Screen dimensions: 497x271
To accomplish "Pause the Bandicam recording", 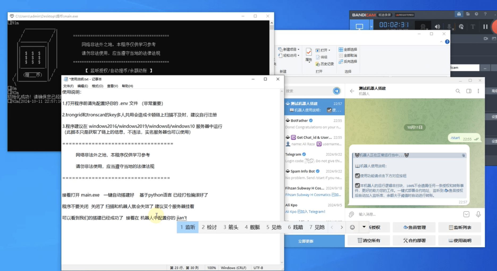I will (x=485, y=26).
